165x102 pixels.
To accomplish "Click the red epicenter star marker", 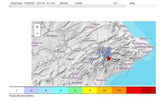I will (x=109, y=59).
